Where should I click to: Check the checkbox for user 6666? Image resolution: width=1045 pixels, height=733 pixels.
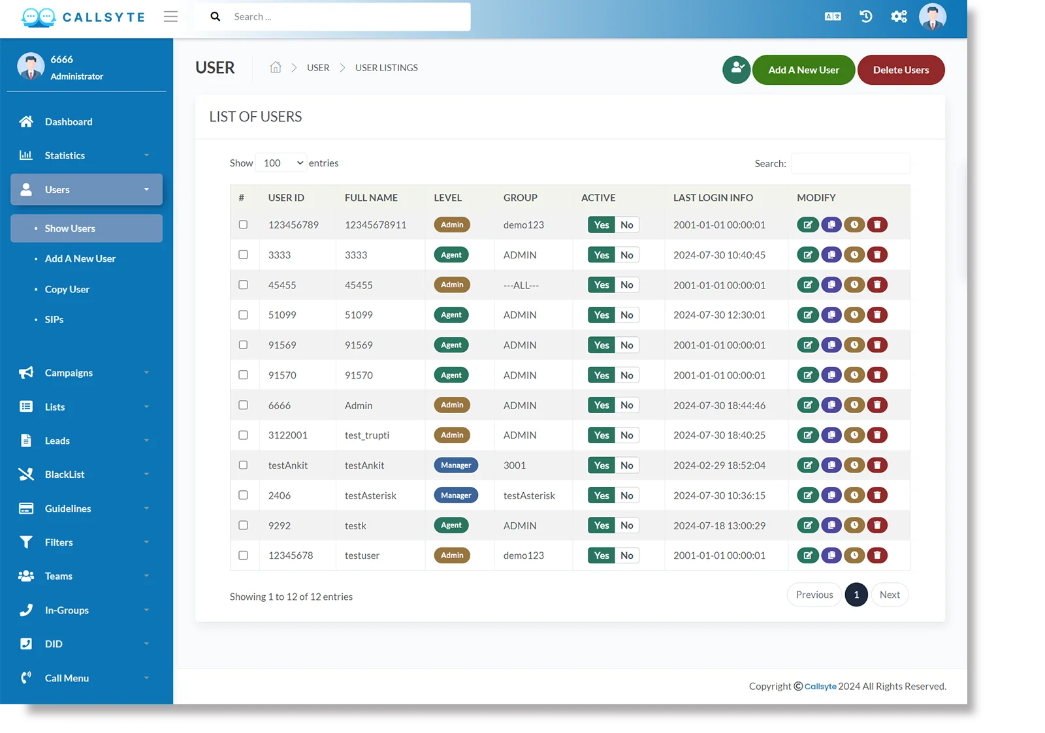point(243,405)
